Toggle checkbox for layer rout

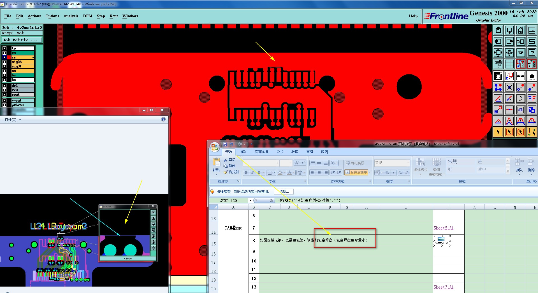click(x=4, y=95)
